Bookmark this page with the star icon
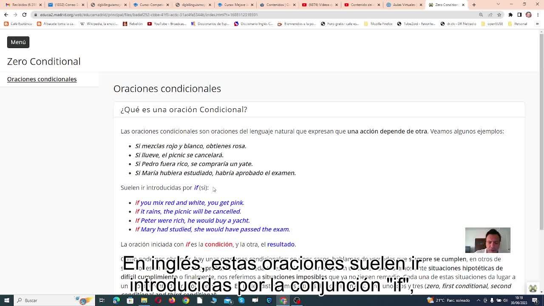Viewport: 544px width, 306px height. [x=499, y=14]
